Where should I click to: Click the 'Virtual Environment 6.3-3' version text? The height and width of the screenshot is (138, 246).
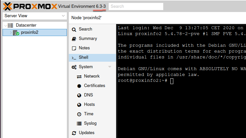[82, 6]
